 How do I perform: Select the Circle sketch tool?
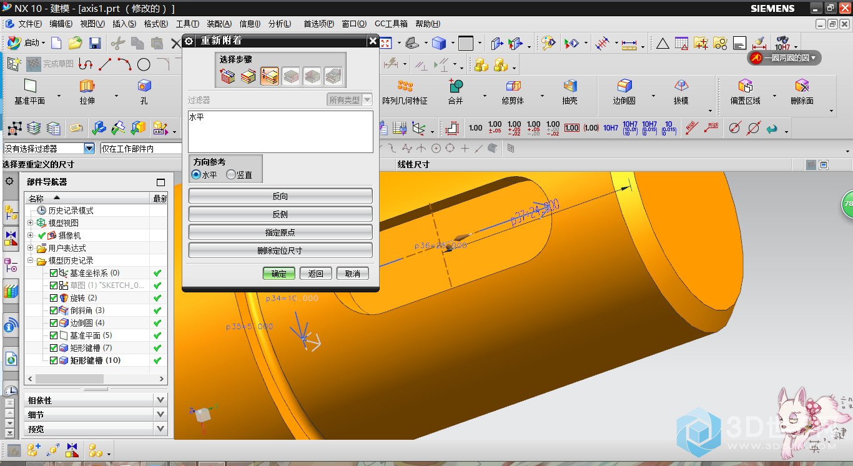click(x=144, y=64)
